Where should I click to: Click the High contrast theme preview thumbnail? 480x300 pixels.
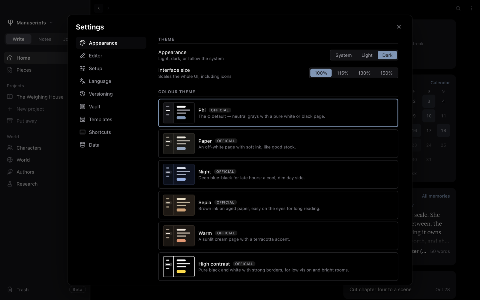coord(179,267)
